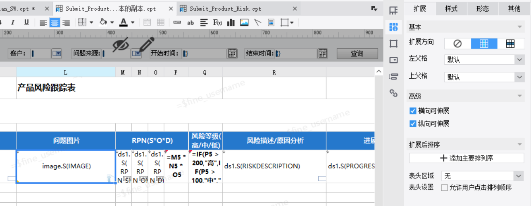Screen dimensions: 531x206
Task: Open the border style dropdown arrow
Action: pos(91,23)
